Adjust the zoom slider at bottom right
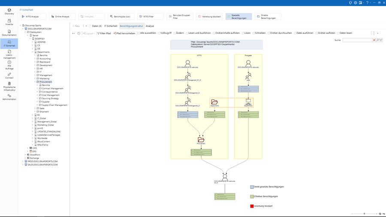The image size is (386, 217). pos(365,214)
